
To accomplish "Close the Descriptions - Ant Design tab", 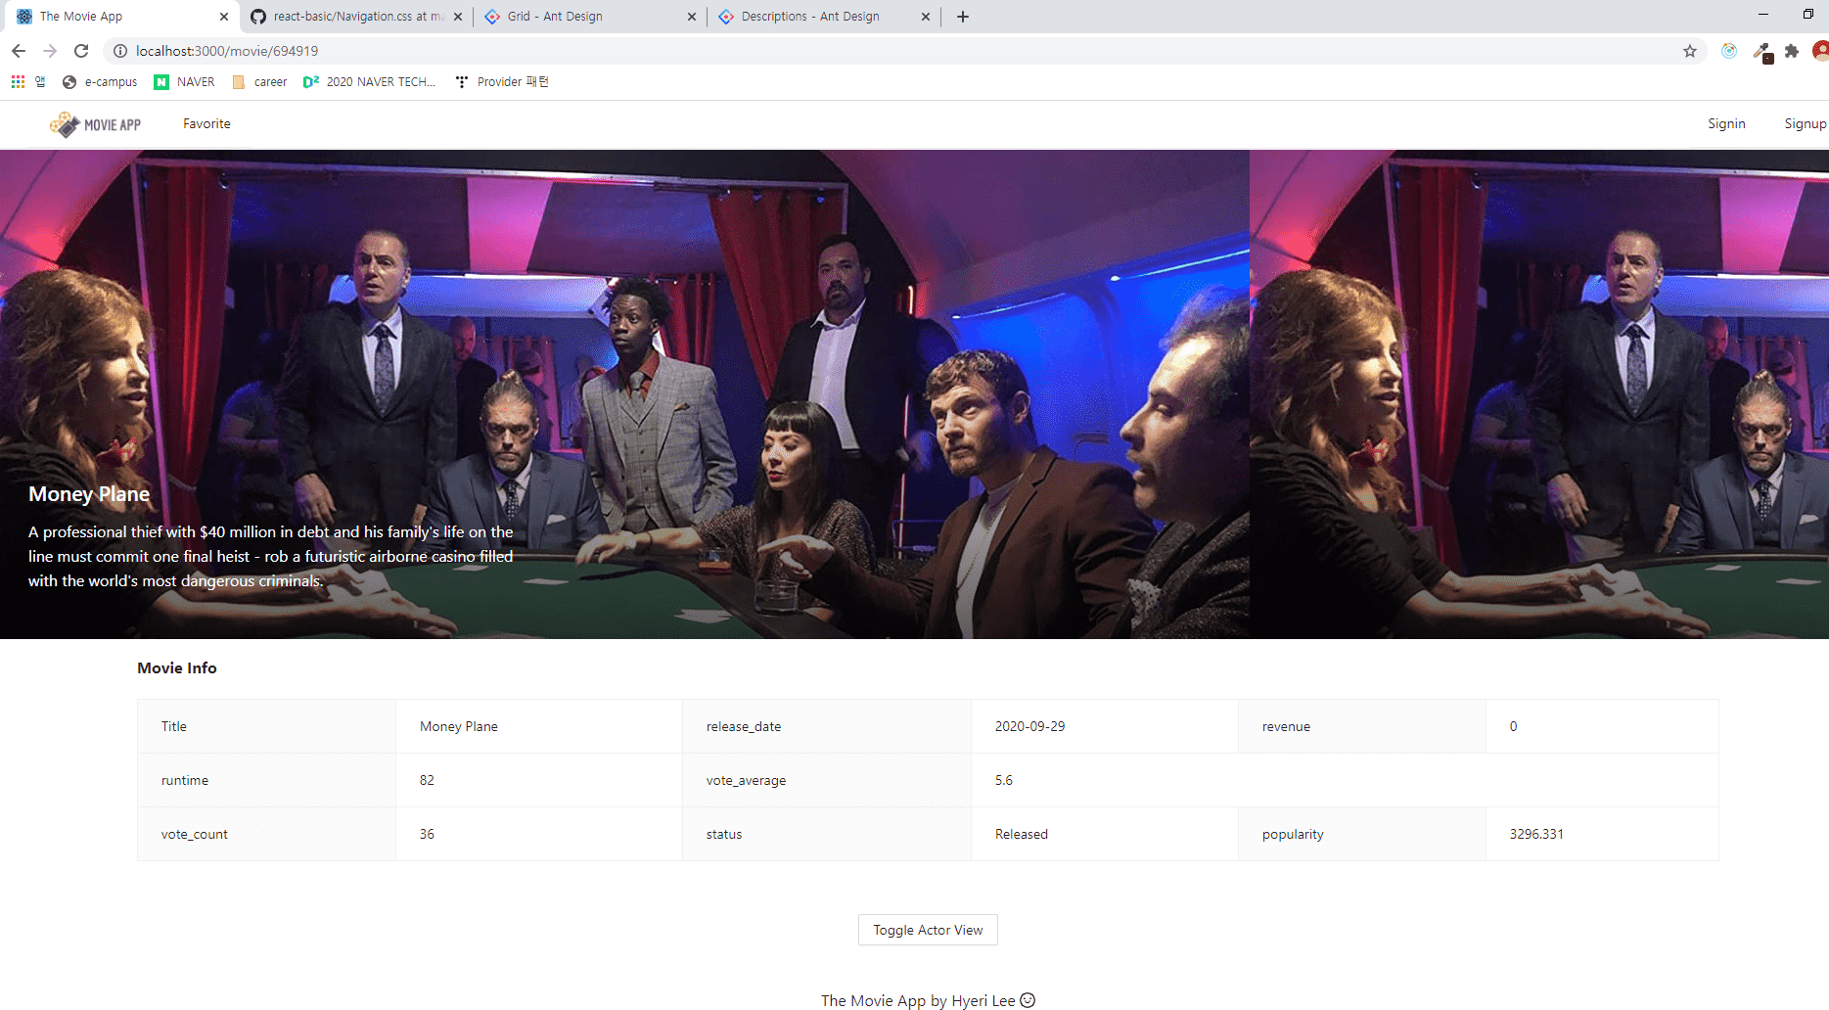I will pos(926,17).
